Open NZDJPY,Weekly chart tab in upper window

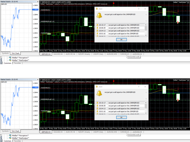click(x=84, y=54)
